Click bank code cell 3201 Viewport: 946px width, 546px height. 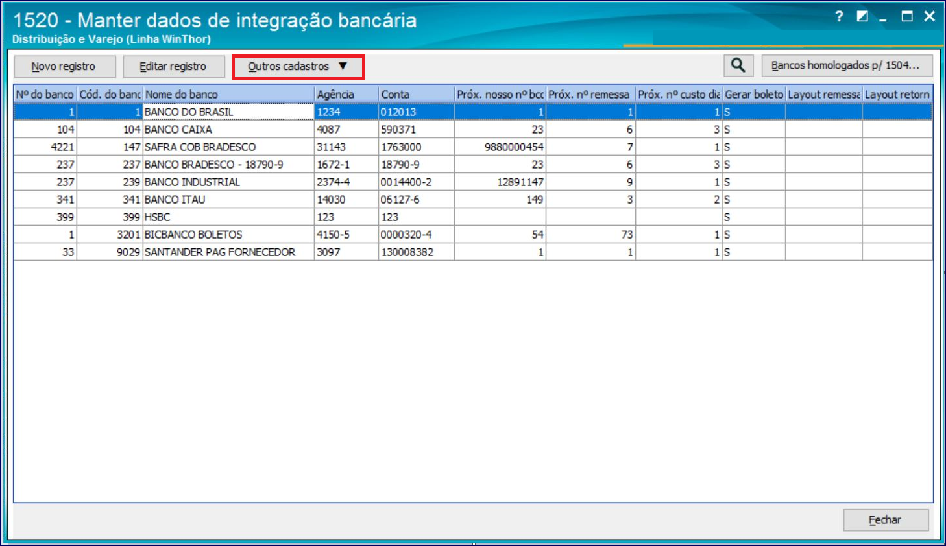pyautogui.click(x=110, y=235)
